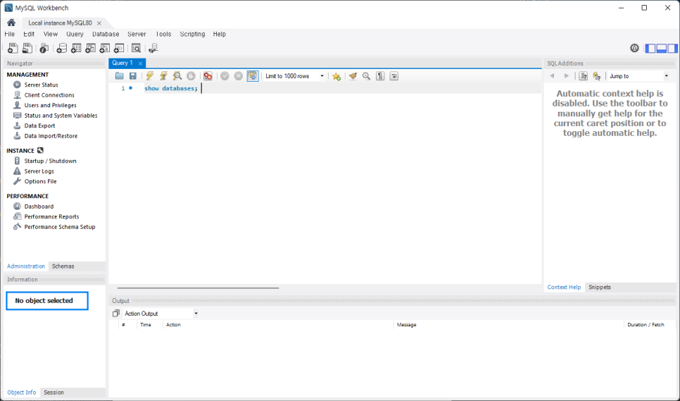This screenshot has height=401, width=680.
Task: Execute statement under cursor icon
Action: 163,76
